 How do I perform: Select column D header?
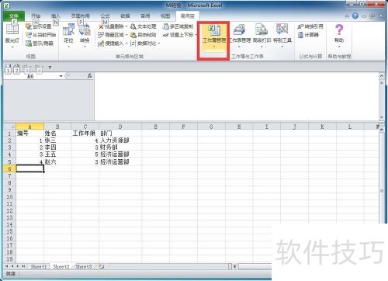120,127
